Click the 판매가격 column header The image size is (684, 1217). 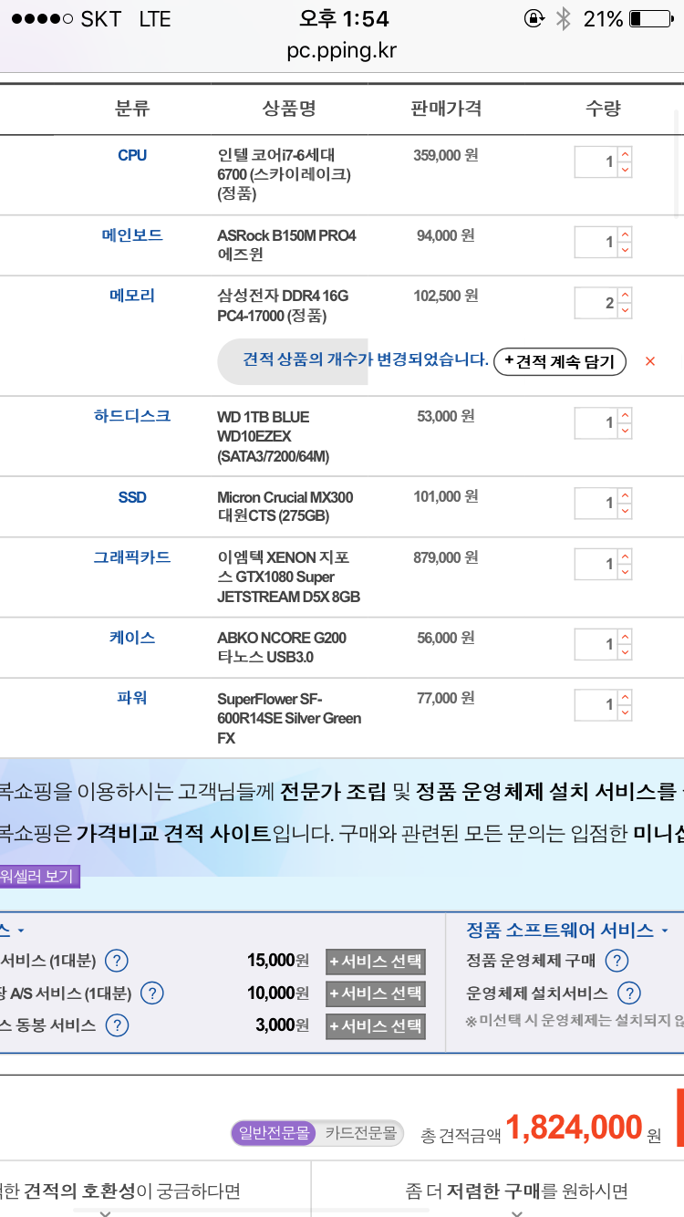pyautogui.click(x=446, y=109)
